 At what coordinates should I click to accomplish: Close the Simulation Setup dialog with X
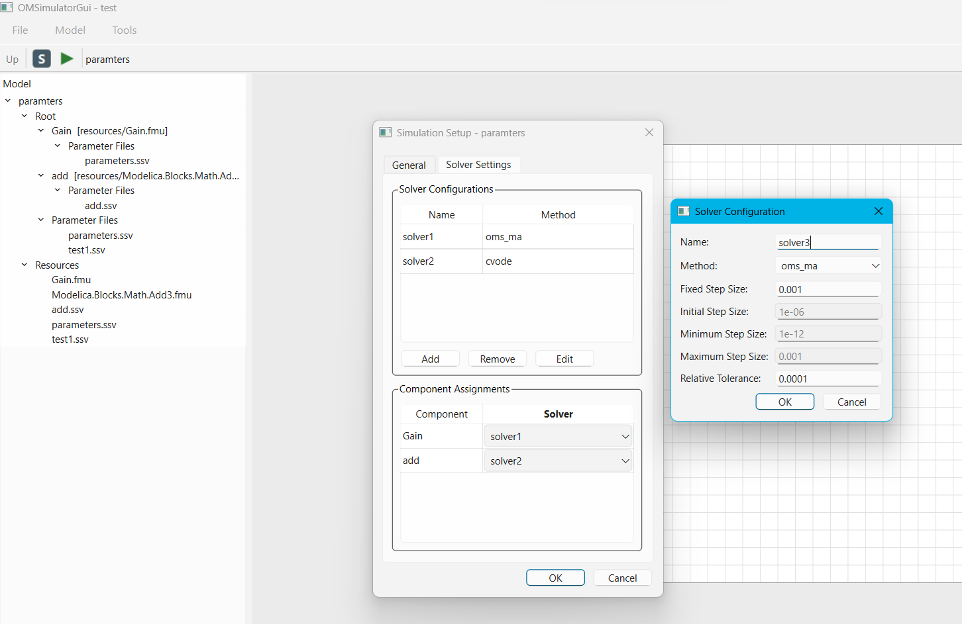pos(649,132)
